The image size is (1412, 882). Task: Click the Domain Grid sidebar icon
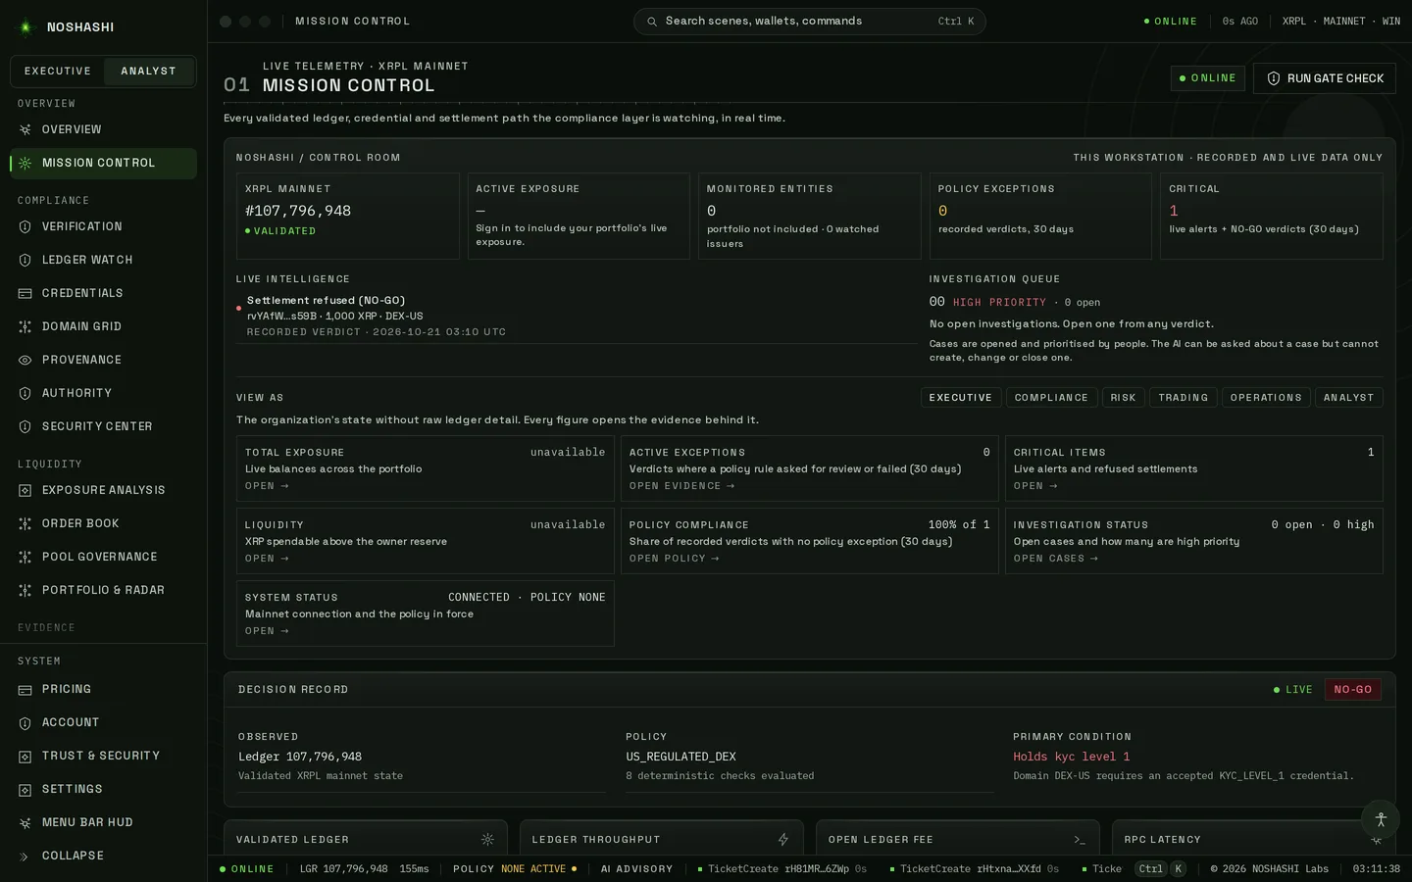(x=25, y=326)
